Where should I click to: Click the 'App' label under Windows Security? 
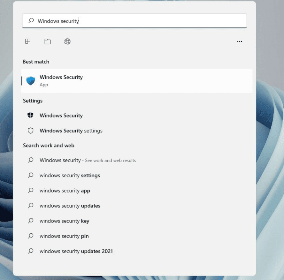44,85
